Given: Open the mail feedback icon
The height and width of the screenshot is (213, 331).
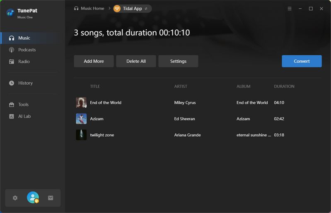Looking at the screenshot, I should coord(51,198).
